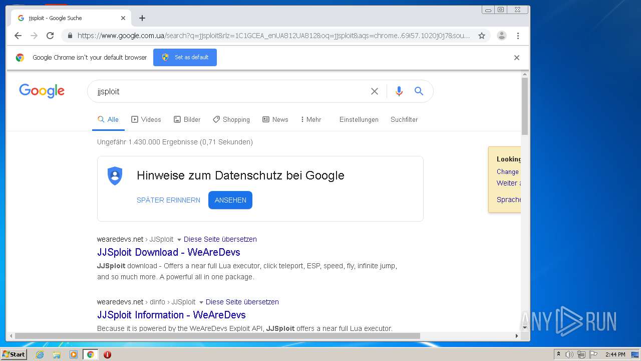
Task: Open Suchfilter tools
Action: 404,119
